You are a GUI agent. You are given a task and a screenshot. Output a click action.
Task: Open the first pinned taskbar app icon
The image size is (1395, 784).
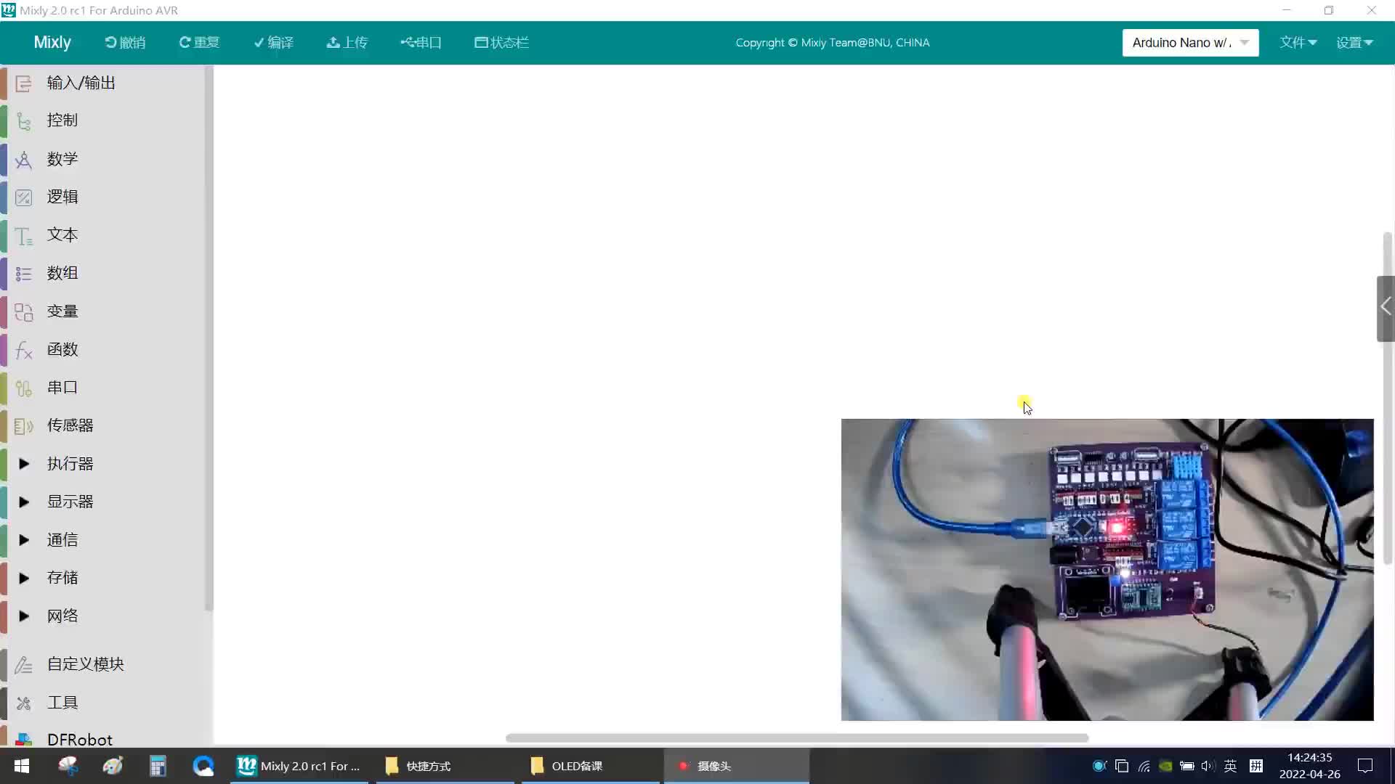tap(68, 766)
